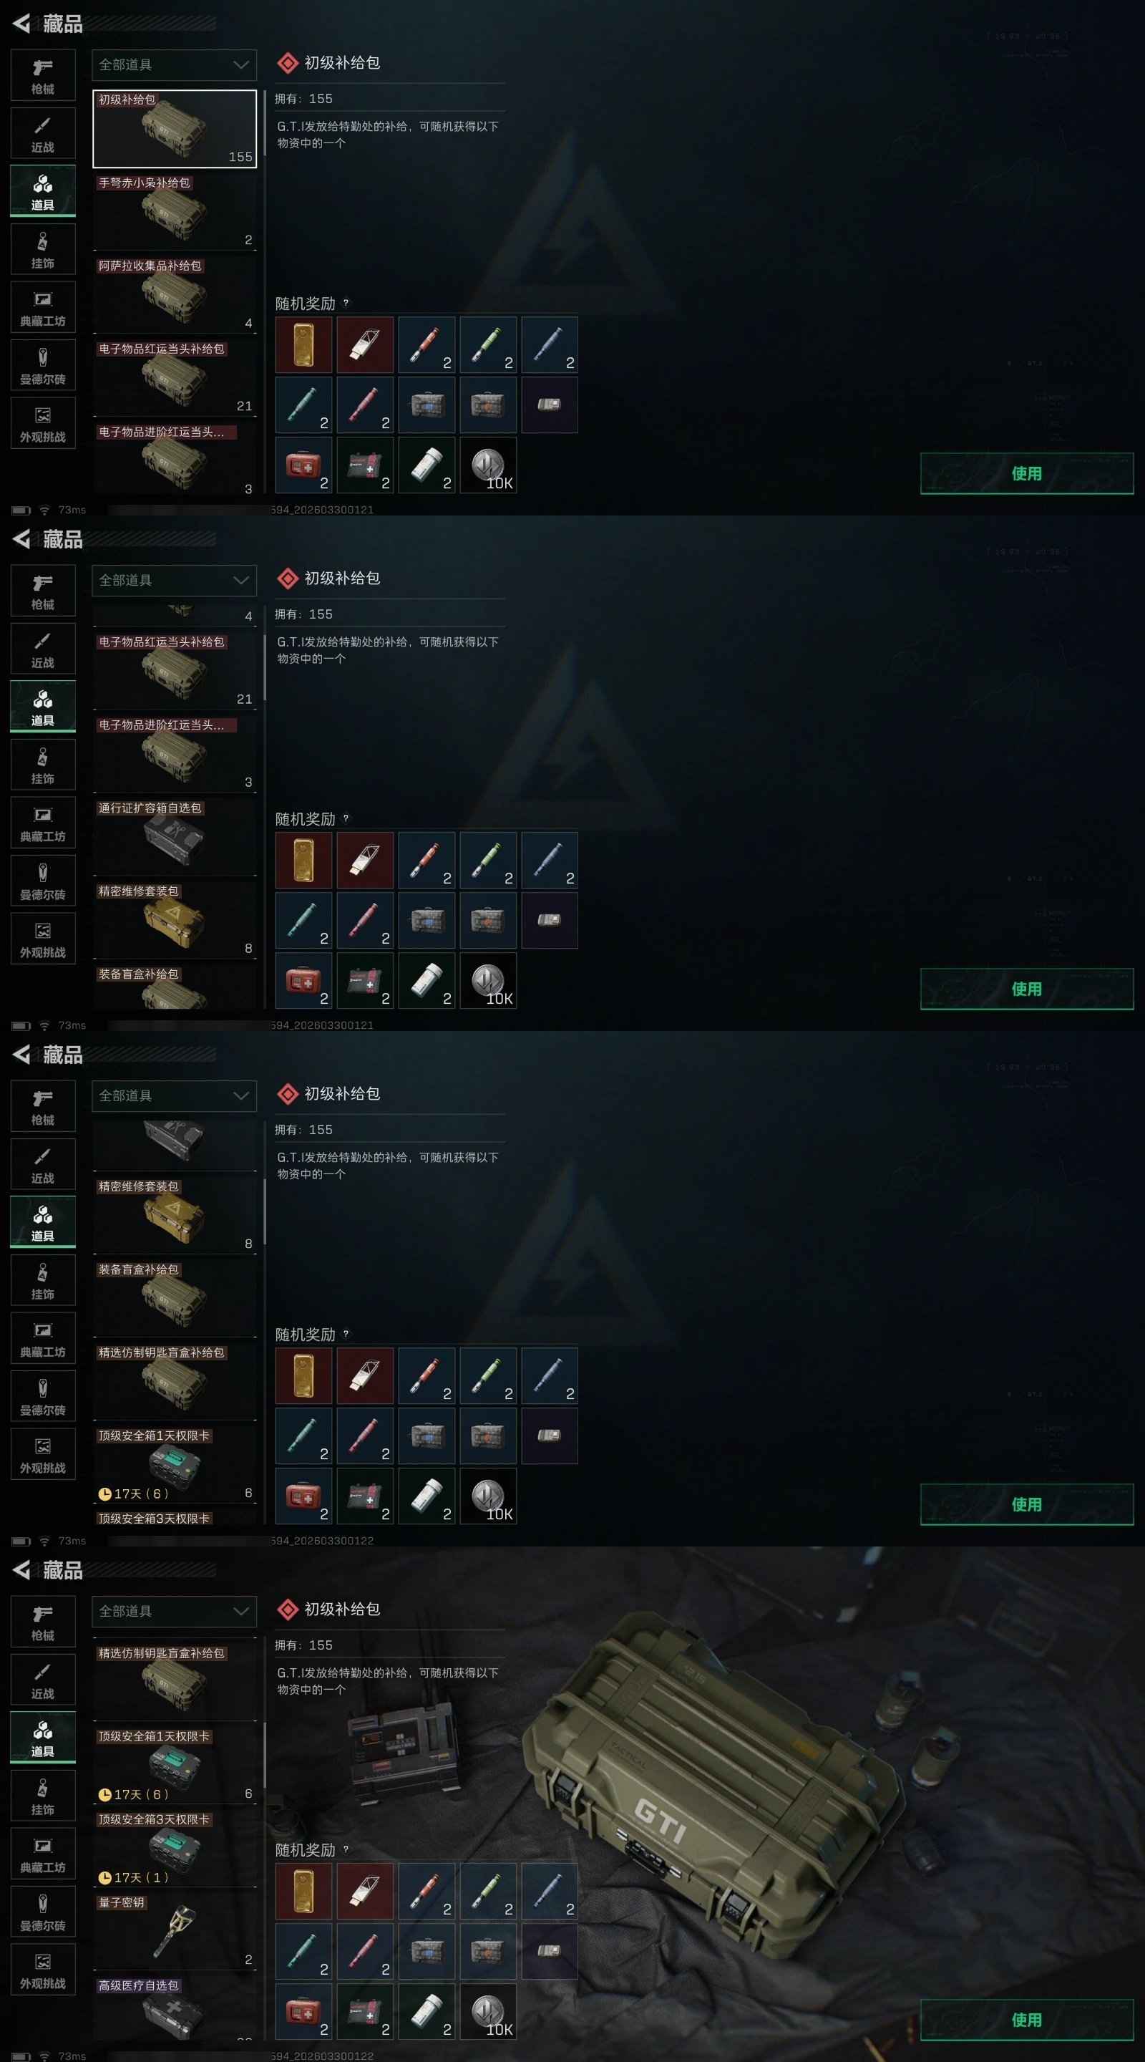Select the labeled 通行证扩容箱自选包 black case
Image resolution: width=1145 pixels, height=2062 pixels.
tap(175, 837)
